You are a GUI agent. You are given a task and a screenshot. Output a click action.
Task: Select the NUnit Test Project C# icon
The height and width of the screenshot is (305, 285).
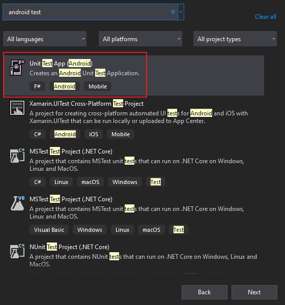coord(17,251)
